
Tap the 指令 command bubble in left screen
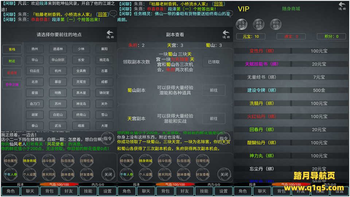108,138
